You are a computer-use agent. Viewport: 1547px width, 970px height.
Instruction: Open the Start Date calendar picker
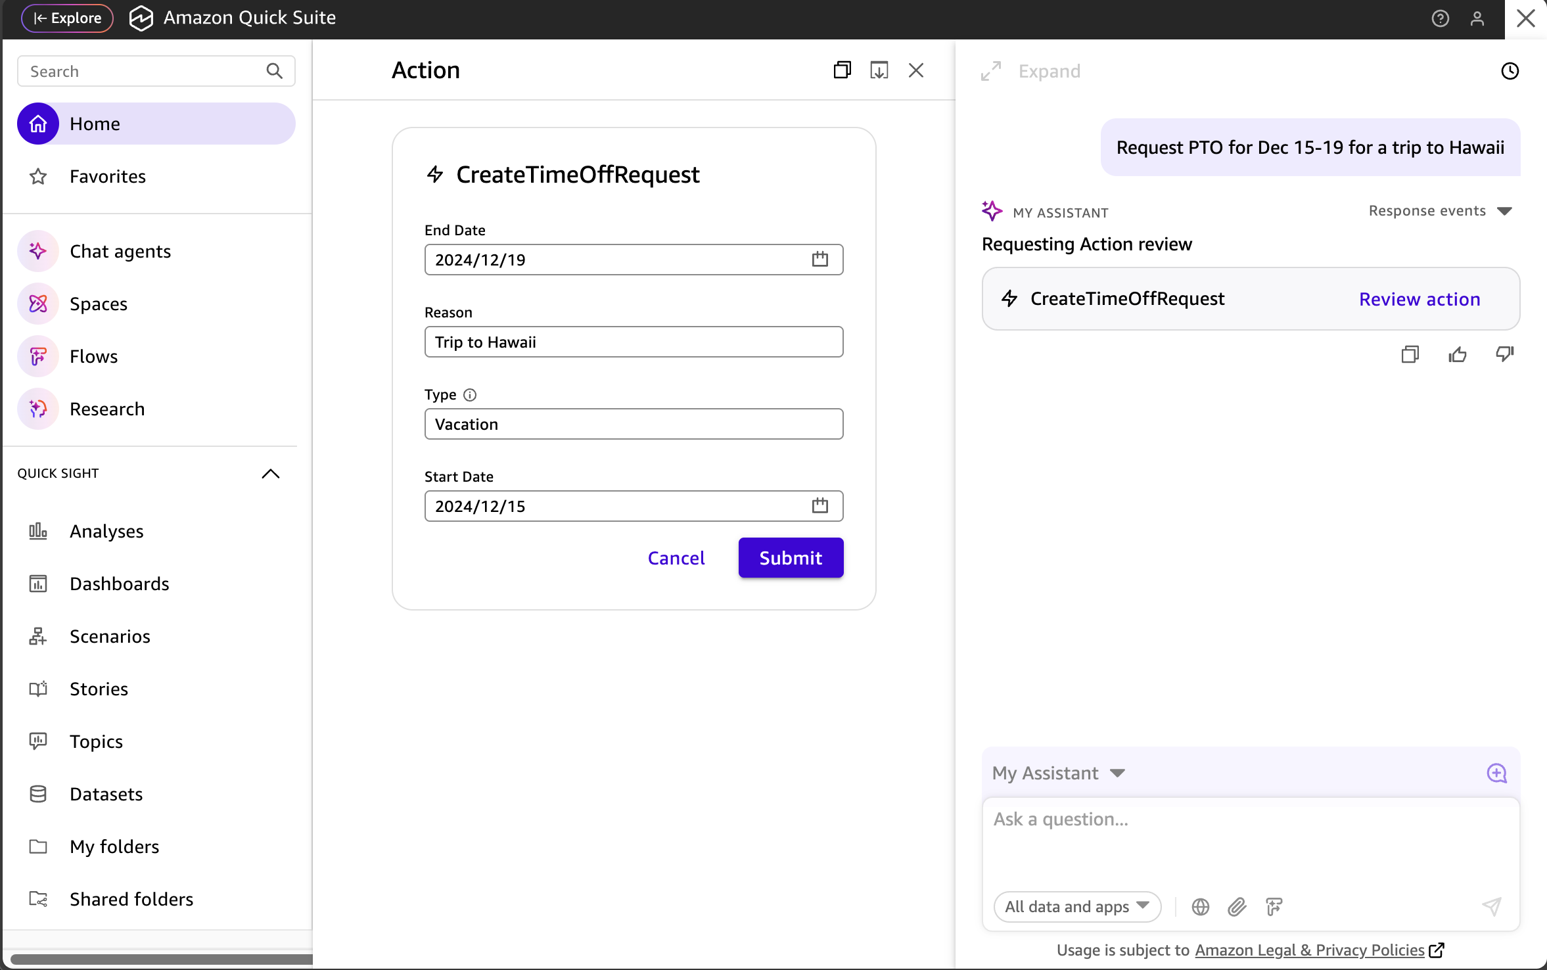tap(820, 506)
